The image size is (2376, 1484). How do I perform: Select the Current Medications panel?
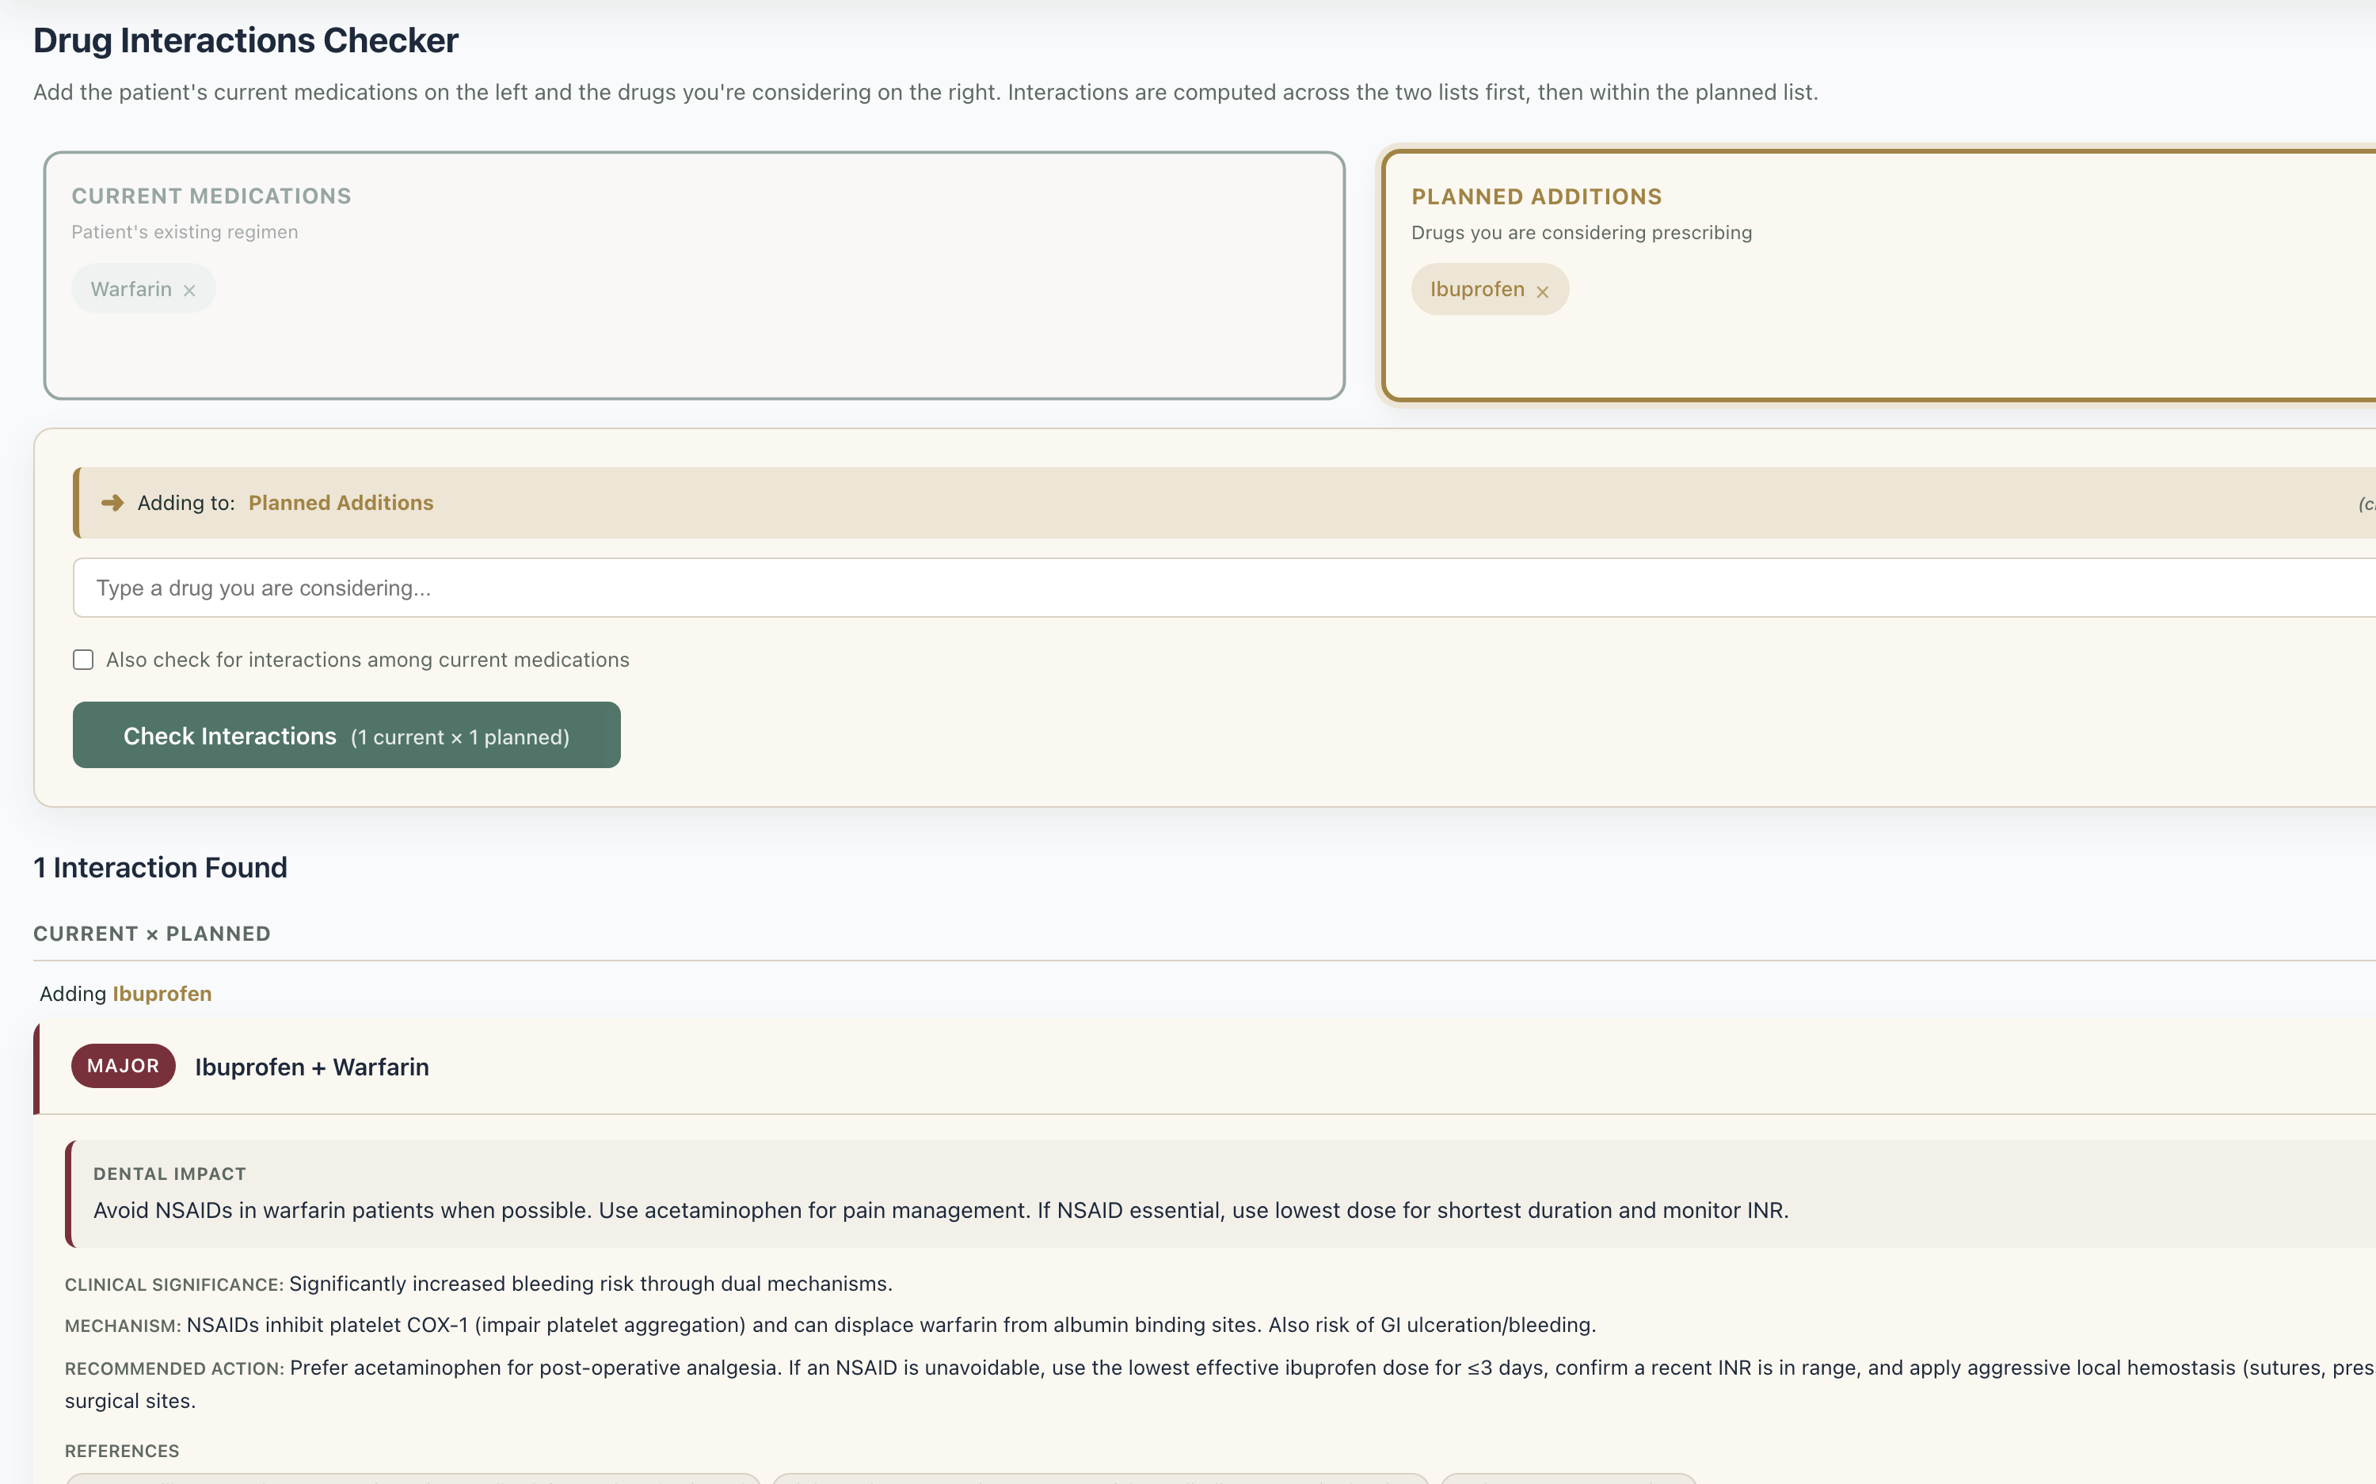point(694,276)
